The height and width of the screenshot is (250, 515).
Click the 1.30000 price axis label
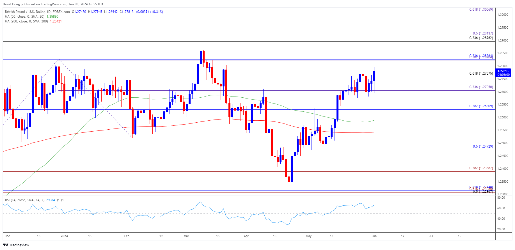coord(503,15)
